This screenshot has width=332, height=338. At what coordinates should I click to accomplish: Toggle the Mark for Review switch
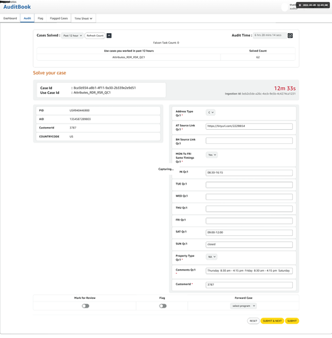point(85,306)
